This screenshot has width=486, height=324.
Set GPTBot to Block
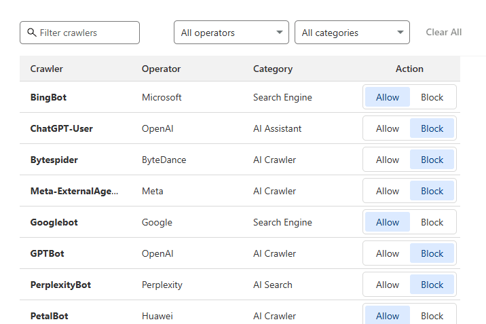pos(432,253)
